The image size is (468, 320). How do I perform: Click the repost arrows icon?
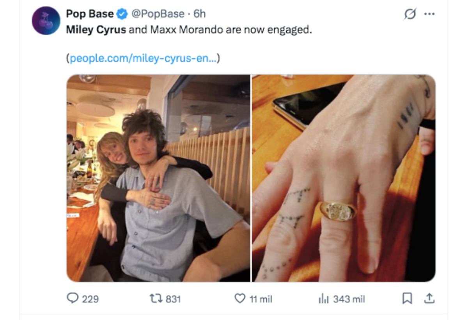pyautogui.click(x=156, y=299)
